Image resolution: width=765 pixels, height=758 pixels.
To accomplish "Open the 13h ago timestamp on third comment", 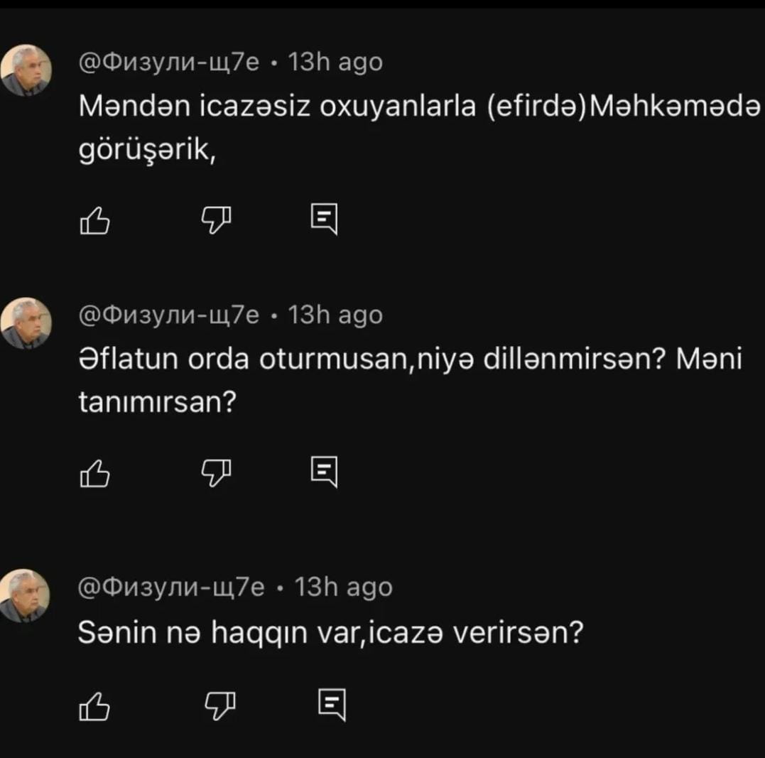I will [x=344, y=588].
